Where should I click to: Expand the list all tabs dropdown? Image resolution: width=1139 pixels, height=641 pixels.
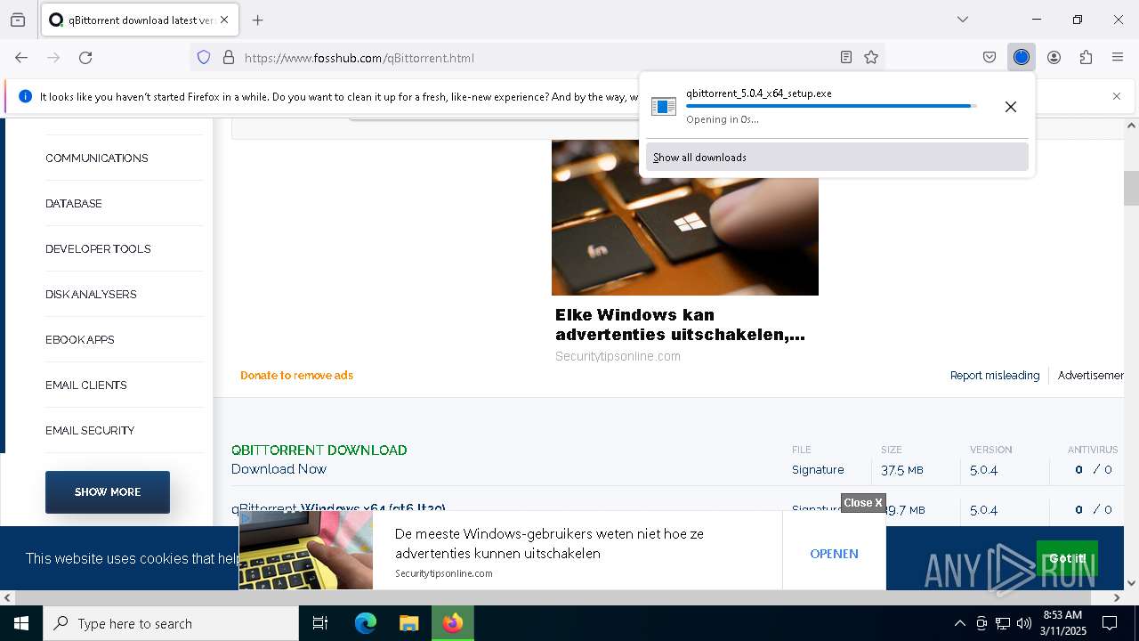click(963, 20)
